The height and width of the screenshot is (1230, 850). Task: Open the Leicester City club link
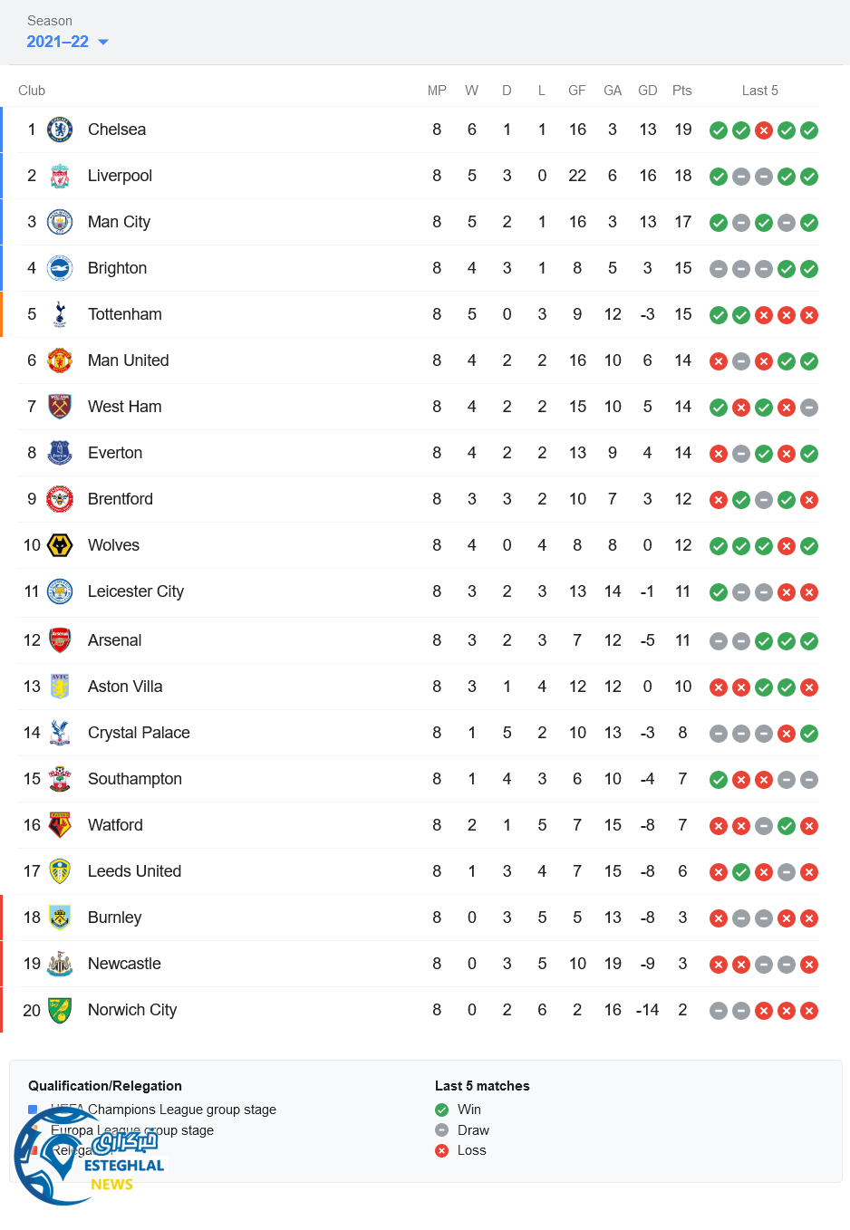136,591
